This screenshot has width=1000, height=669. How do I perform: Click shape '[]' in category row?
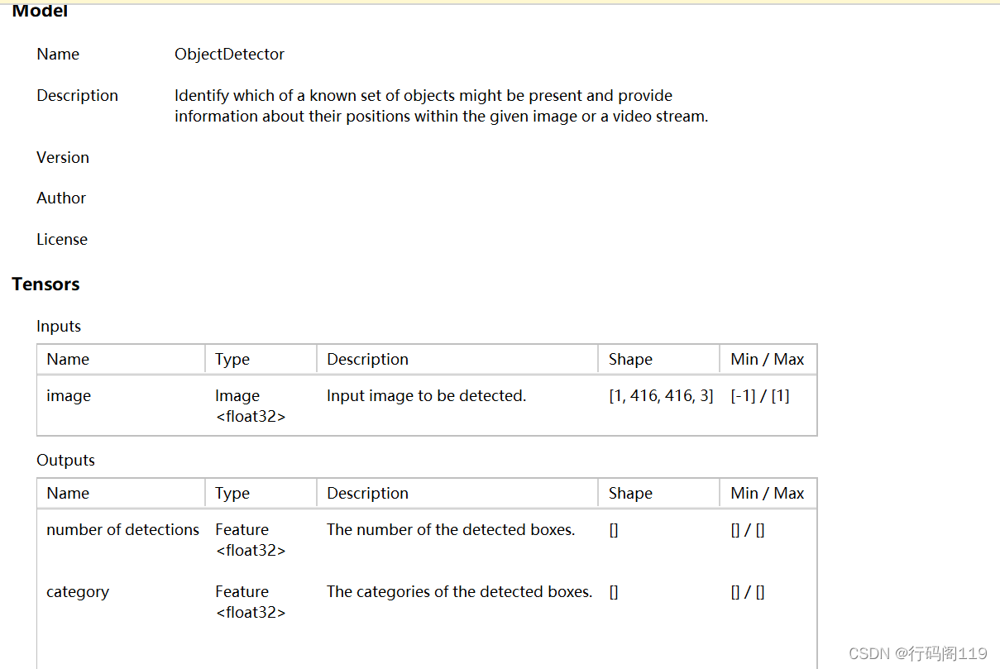[614, 592]
